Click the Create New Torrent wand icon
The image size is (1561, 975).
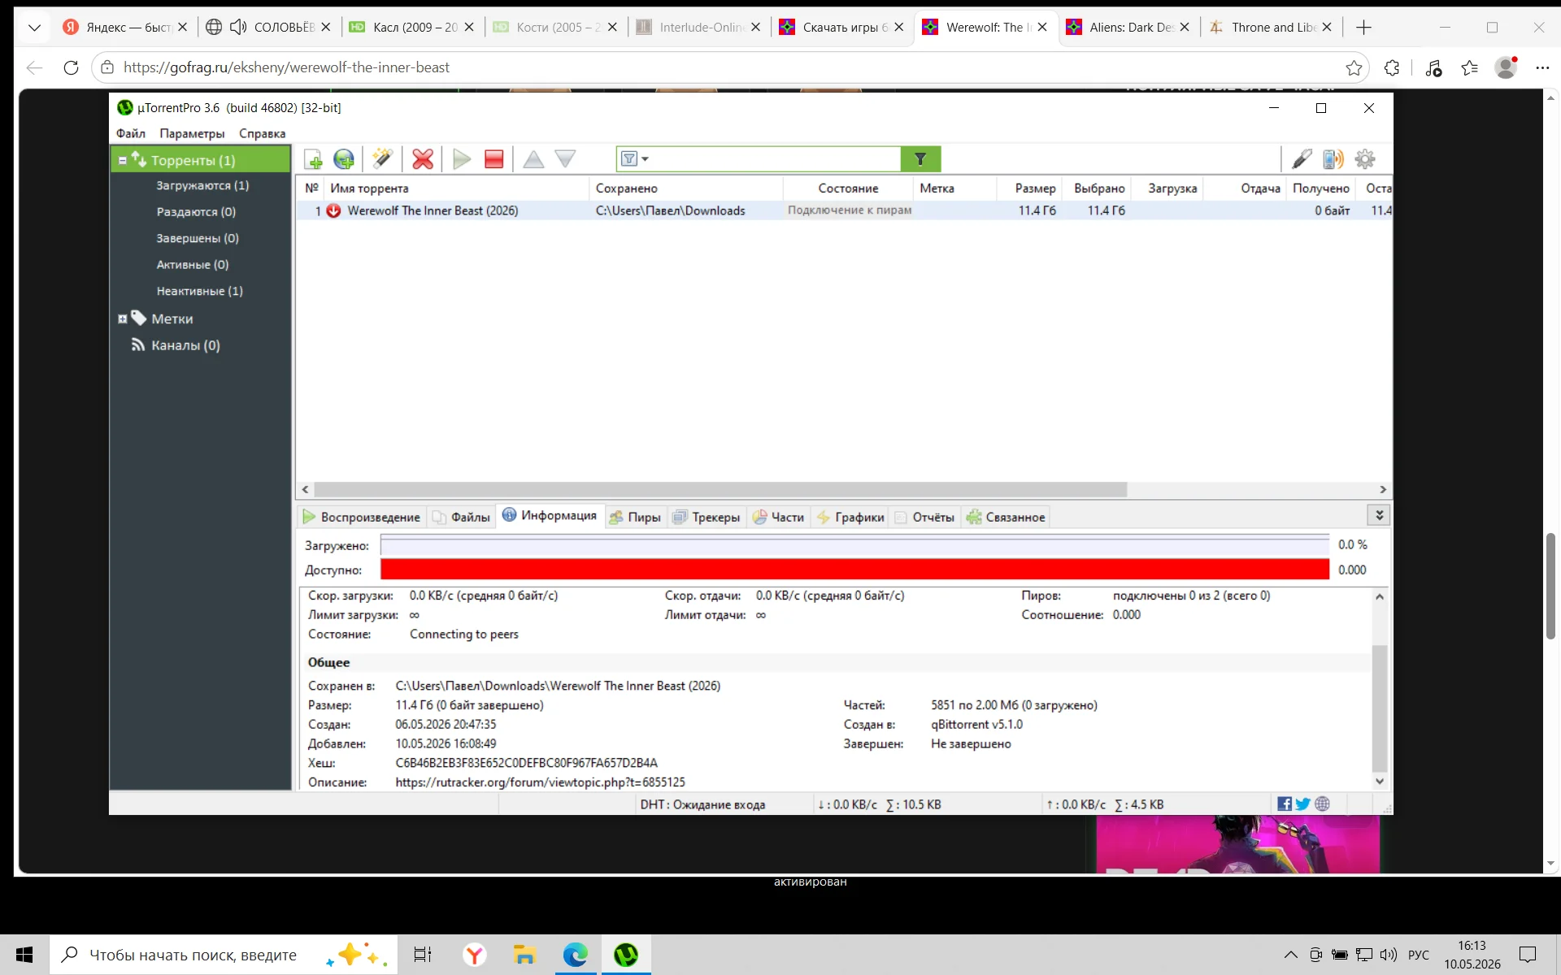[x=382, y=159]
